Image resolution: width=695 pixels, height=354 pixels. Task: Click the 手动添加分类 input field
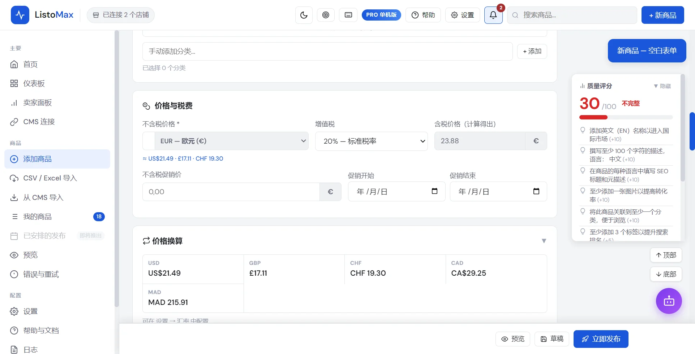(x=327, y=51)
